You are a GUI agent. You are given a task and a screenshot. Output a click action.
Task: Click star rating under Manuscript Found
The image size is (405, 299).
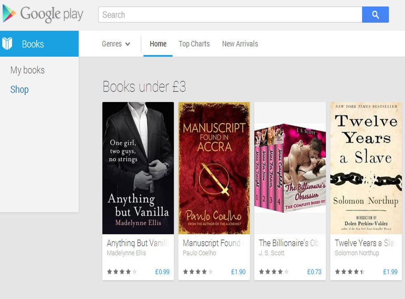pyautogui.click(x=198, y=272)
